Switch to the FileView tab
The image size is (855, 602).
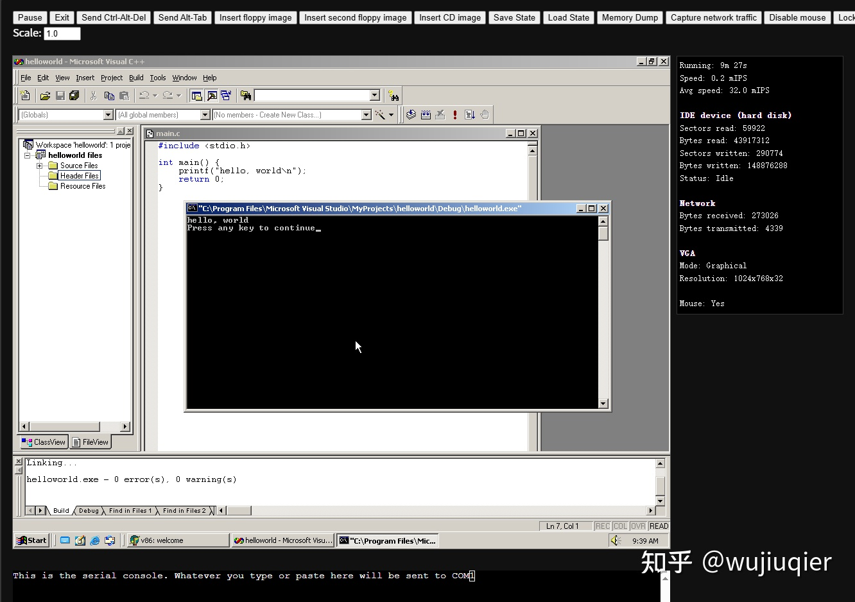(91, 442)
